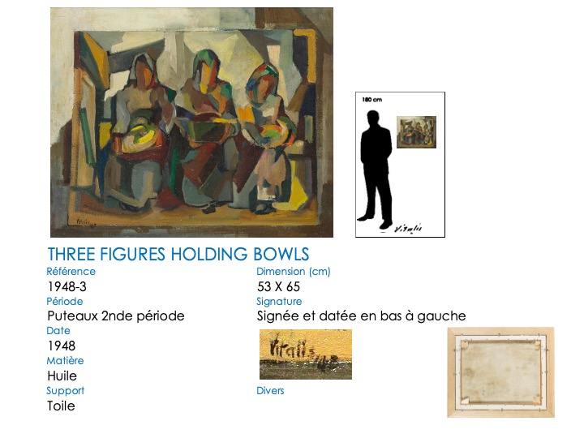
Task: Click the Matière field label
Action: tap(66, 361)
